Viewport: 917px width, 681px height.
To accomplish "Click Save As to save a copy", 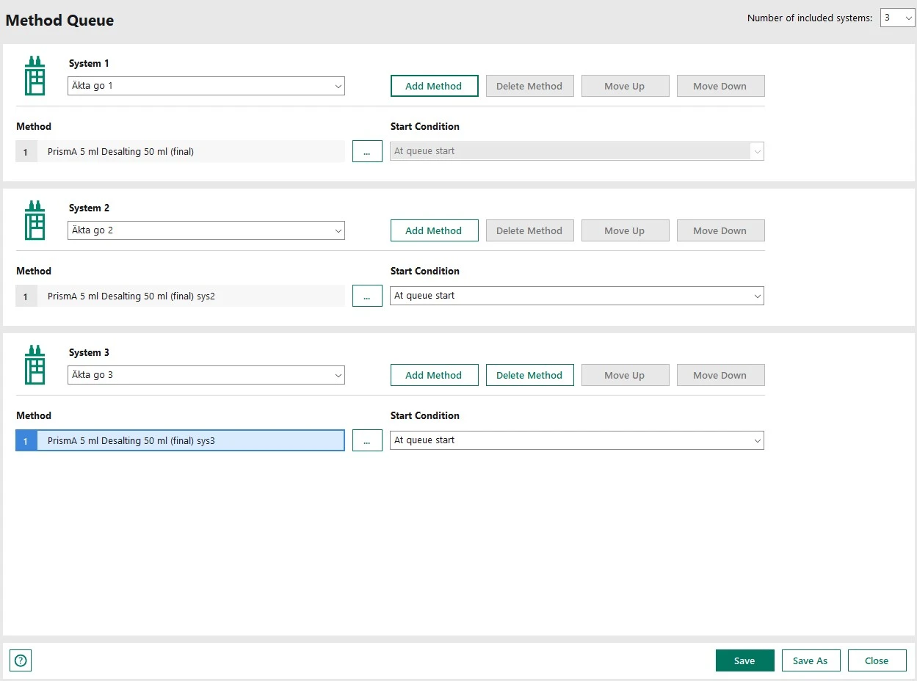I will click(x=810, y=660).
